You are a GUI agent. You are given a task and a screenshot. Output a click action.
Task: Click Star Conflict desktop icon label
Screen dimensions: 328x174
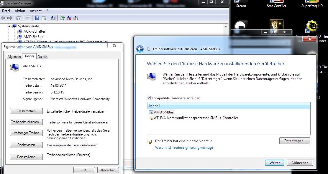277,6
